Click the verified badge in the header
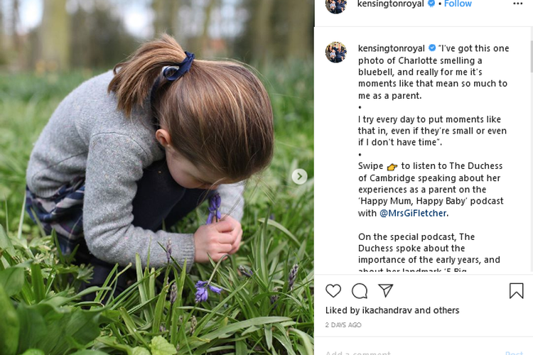Image resolution: width=533 pixels, height=355 pixels. coord(431,4)
